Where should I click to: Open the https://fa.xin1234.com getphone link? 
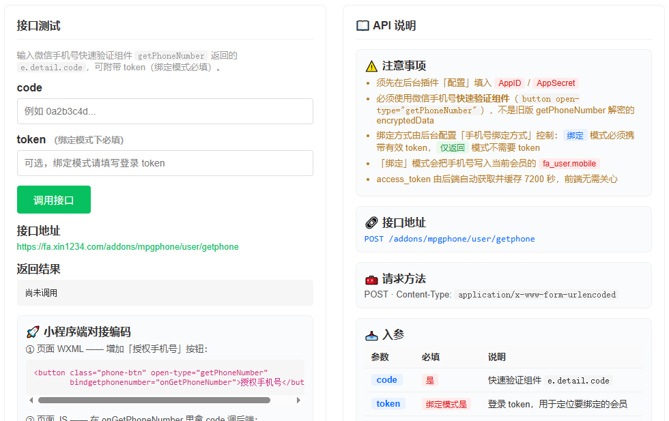tap(128, 246)
